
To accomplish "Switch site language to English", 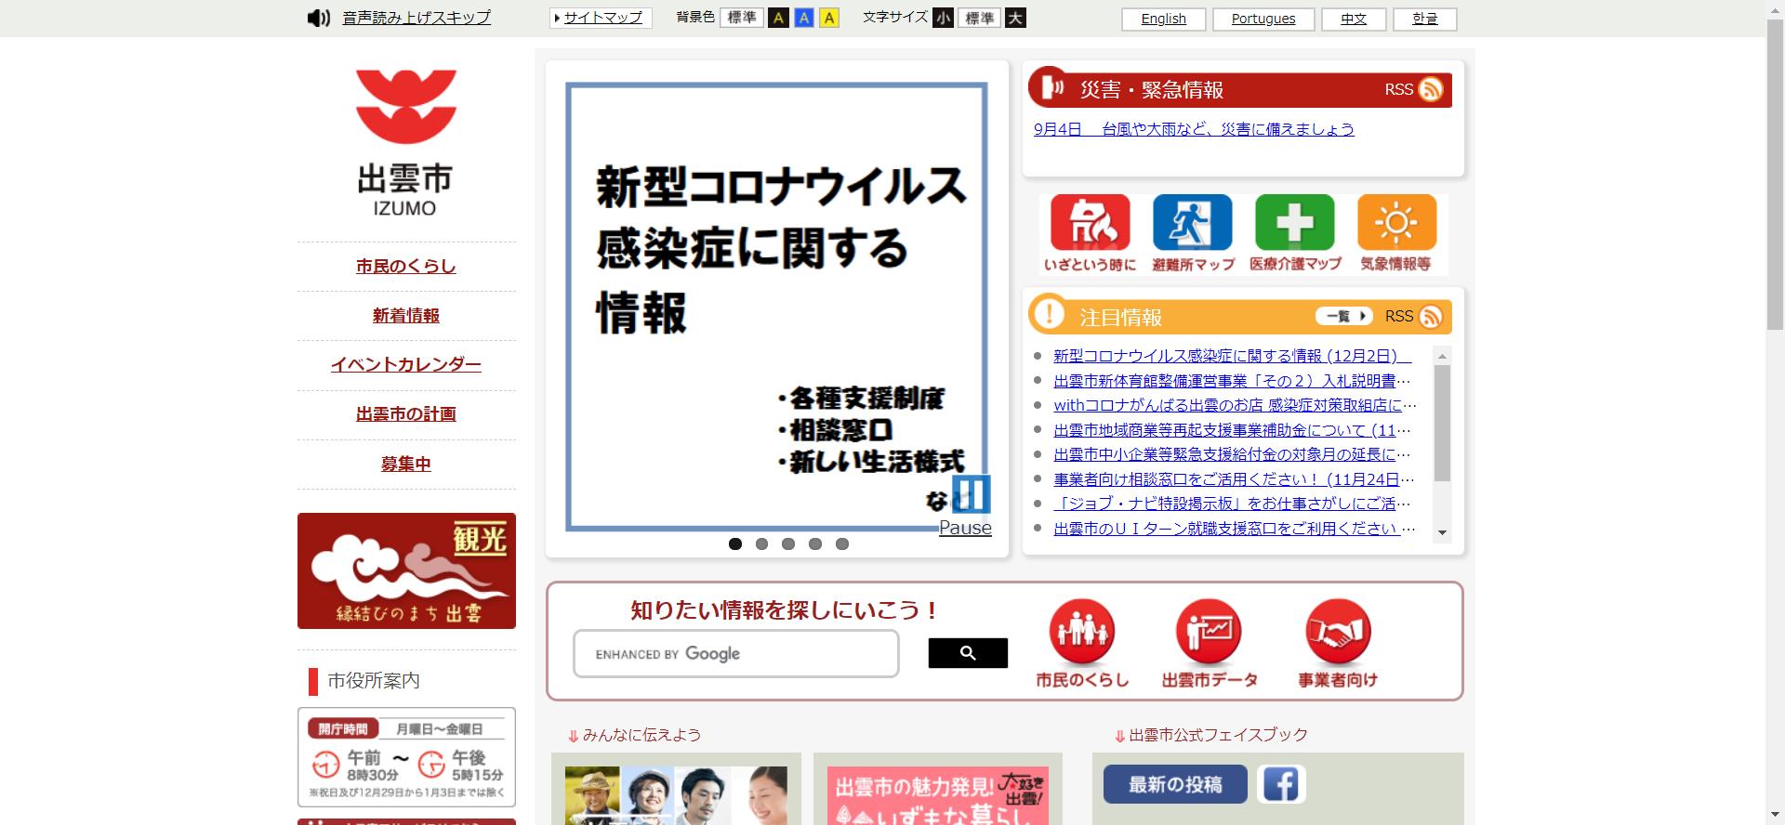I will [1163, 19].
